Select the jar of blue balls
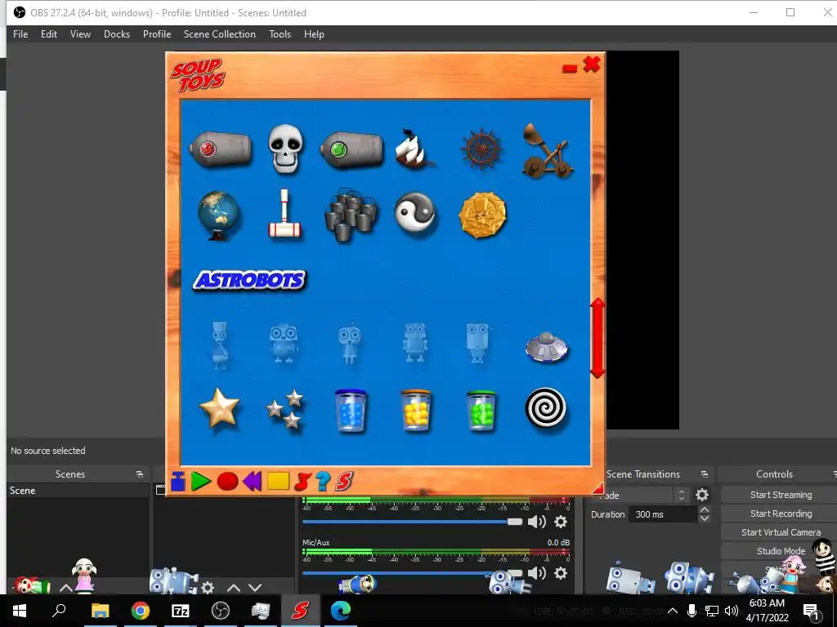Viewport: 837px width, 627px height. click(x=351, y=410)
